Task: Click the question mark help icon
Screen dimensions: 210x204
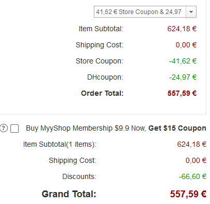Action: pyautogui.click(x=4, y=129)
